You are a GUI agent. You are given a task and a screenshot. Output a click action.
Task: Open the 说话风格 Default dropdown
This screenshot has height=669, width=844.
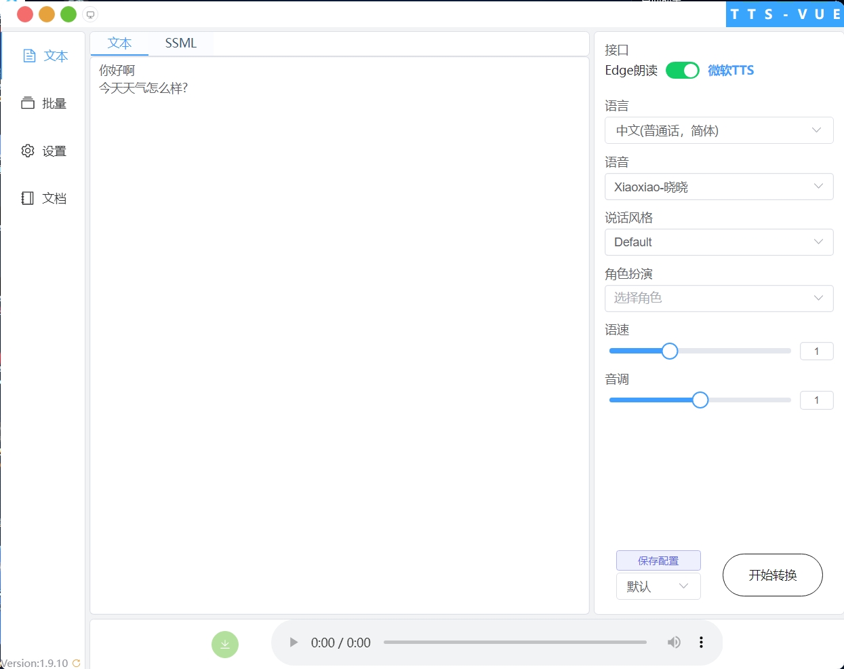click(719, 242)
